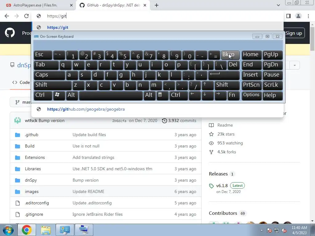Toggle the ScrLk key

[273, 85]
